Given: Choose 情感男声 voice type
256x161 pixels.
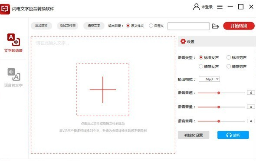Looking at the screenshot, I should (x=236, y=66).
